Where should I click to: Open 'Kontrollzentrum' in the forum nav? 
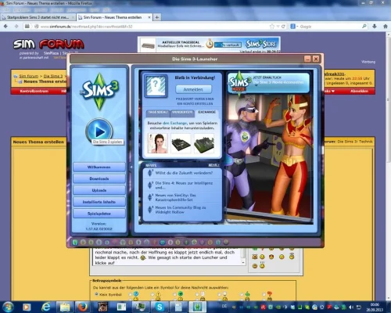pos(34,91)
